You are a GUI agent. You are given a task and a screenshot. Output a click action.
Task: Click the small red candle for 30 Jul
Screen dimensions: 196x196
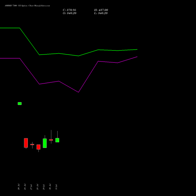point(51,140)
